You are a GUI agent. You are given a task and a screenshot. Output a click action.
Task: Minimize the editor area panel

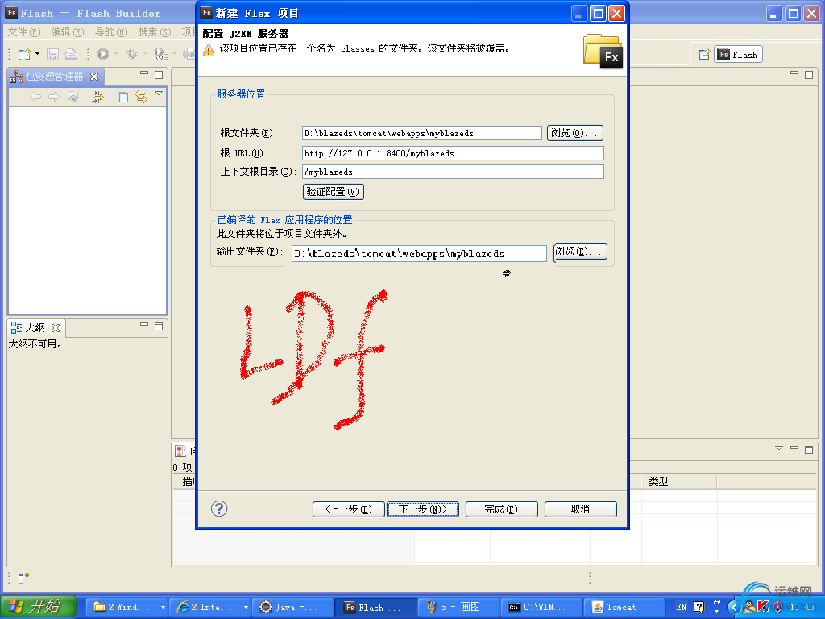click(794, 73)
